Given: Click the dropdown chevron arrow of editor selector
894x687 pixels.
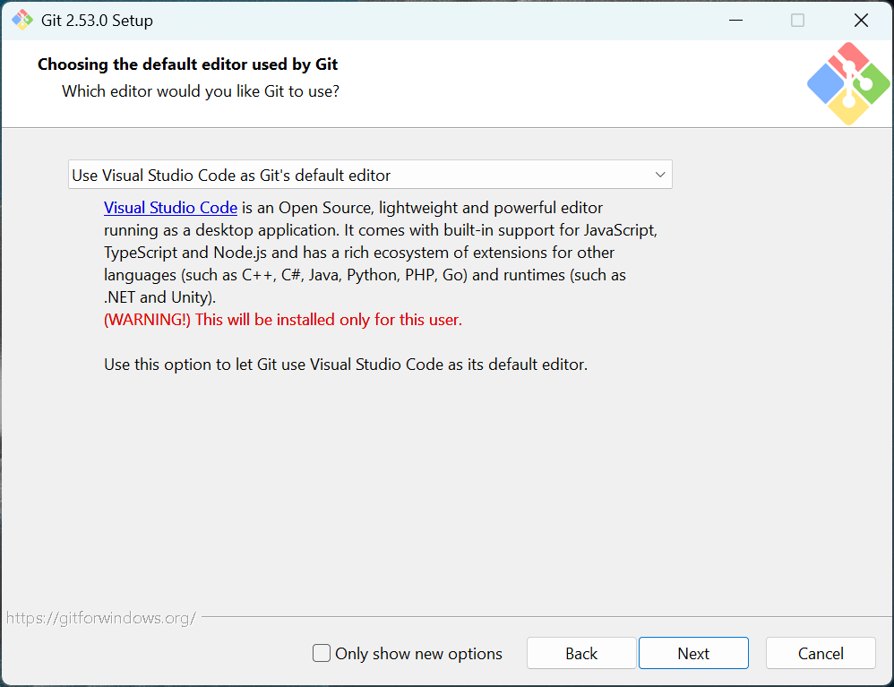Looking at the screenshot, I should coord(659,175).
